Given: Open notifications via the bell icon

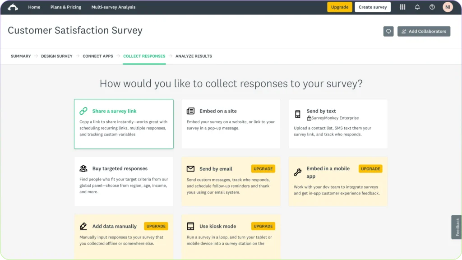Looking at the screenshot, I should [417, 7].
